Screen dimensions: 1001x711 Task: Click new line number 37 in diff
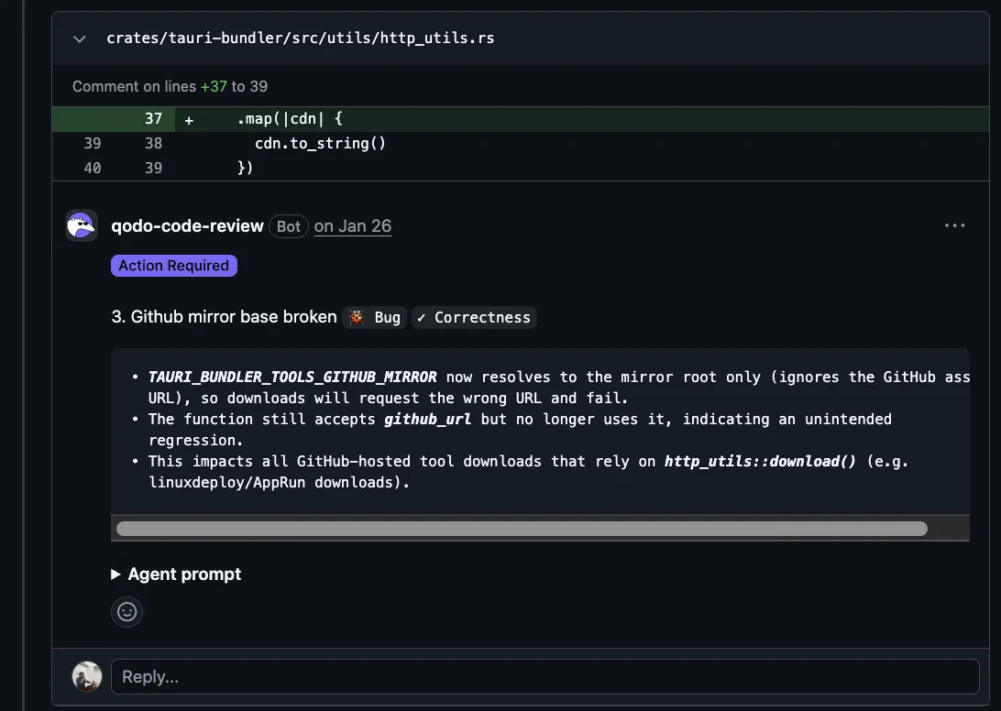coord(153,119)
